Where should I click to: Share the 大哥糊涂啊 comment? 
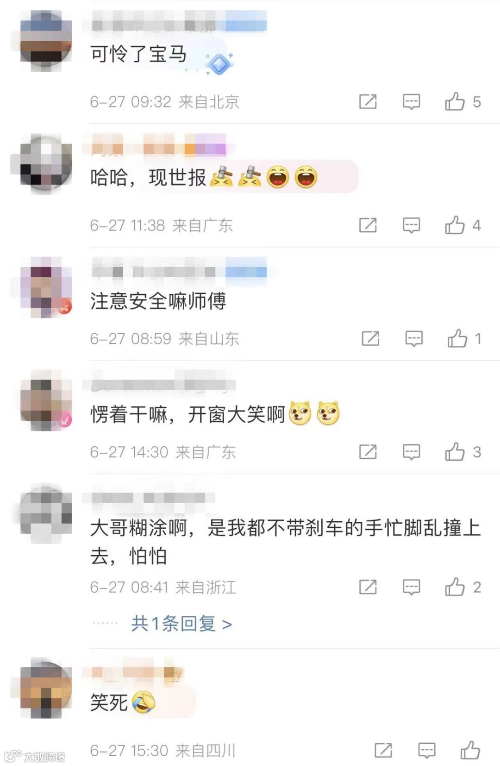(368, 587)
